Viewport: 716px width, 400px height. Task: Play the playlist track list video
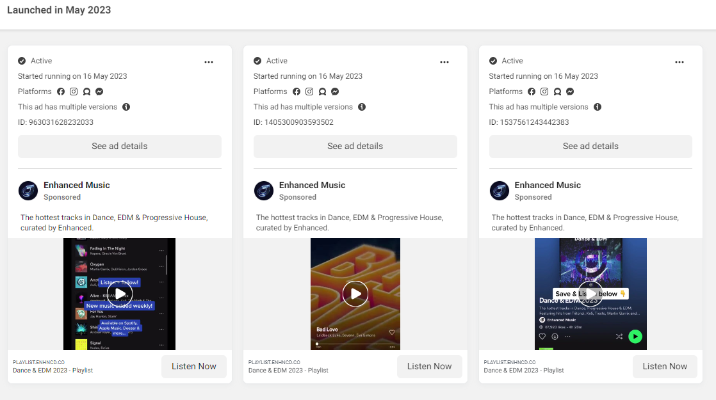pyautogui.click(x=120, y=294)
